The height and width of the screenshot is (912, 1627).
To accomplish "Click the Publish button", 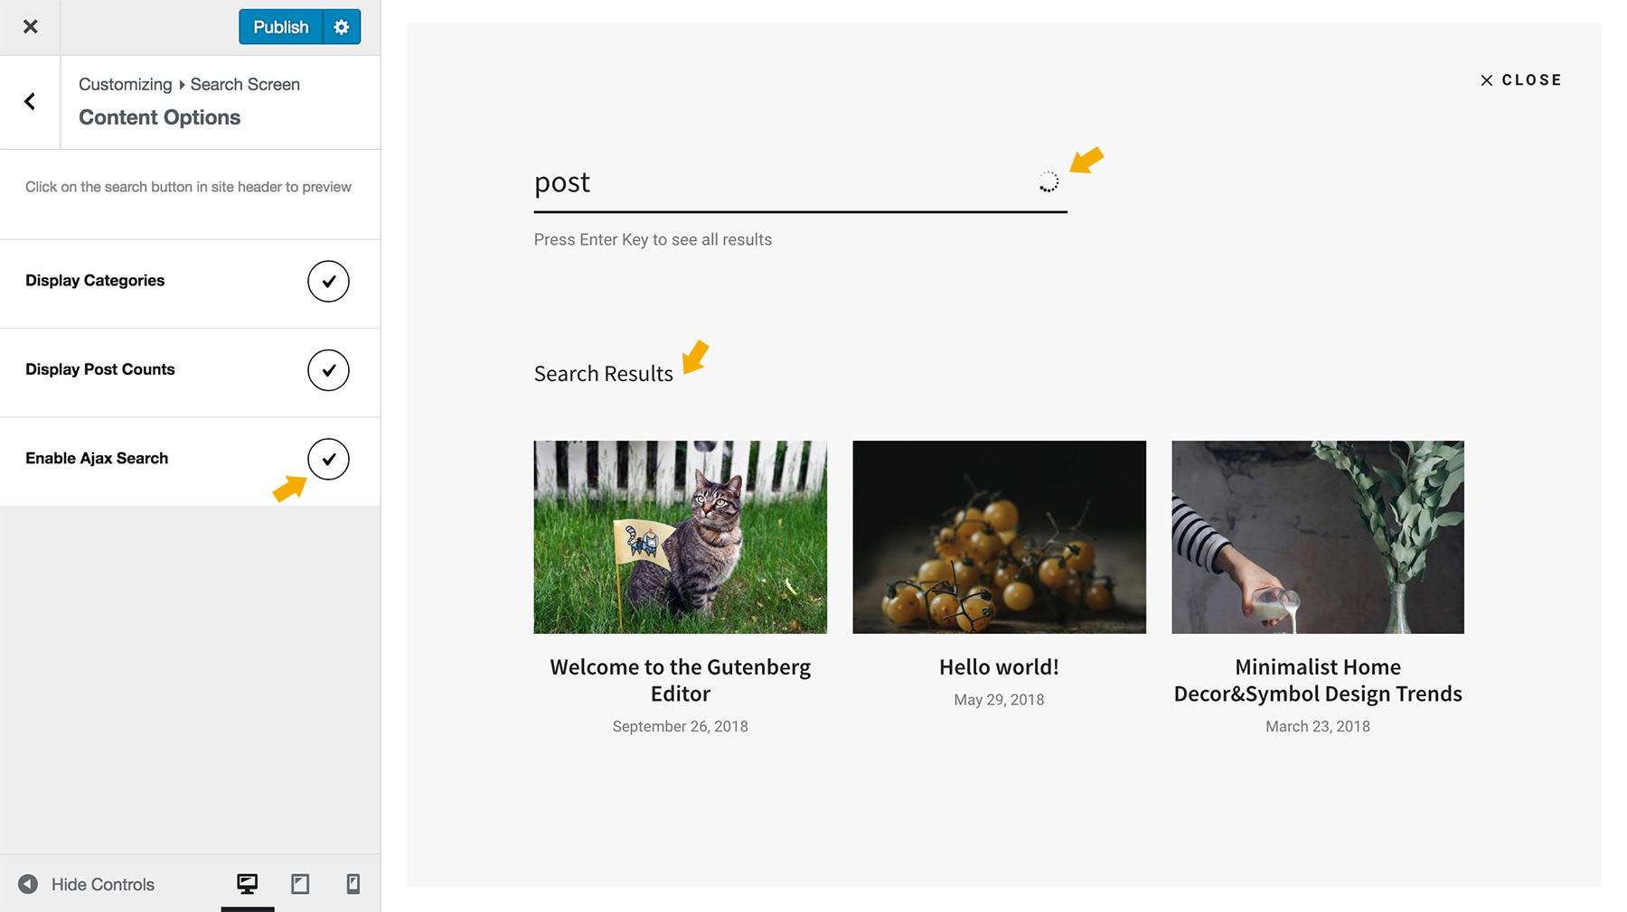I will point(280,27).
